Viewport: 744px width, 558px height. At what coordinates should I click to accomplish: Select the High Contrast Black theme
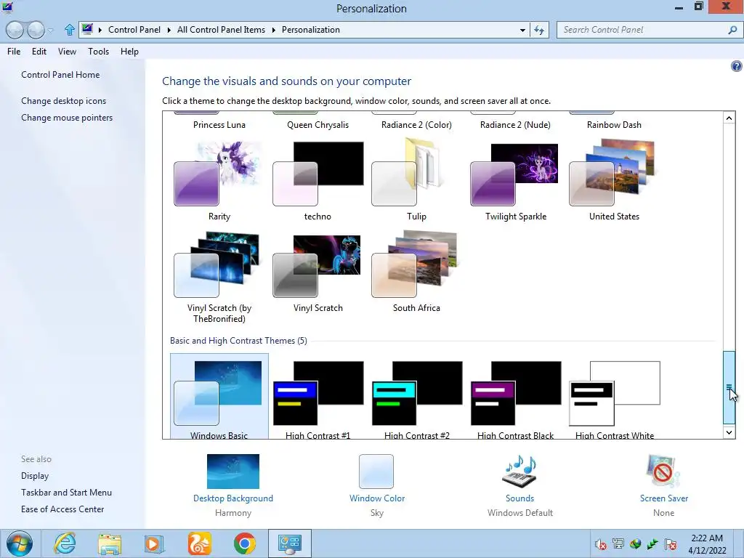(515, 400)
